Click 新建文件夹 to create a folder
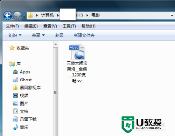The image size is (175, 136). [x=84, y=35]
